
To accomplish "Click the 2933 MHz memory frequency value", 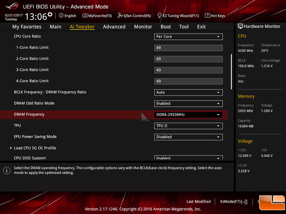I will click(245, 111).
